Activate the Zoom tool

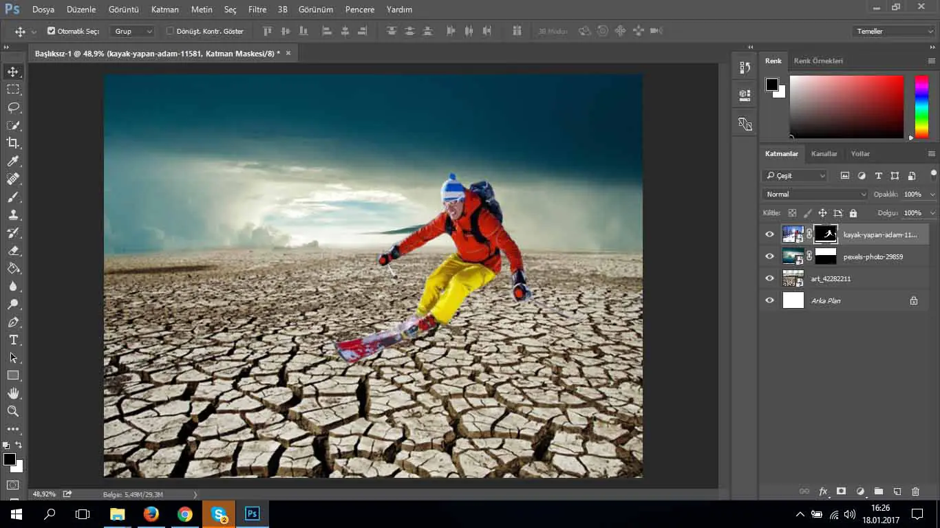click(x=13, y=411)
